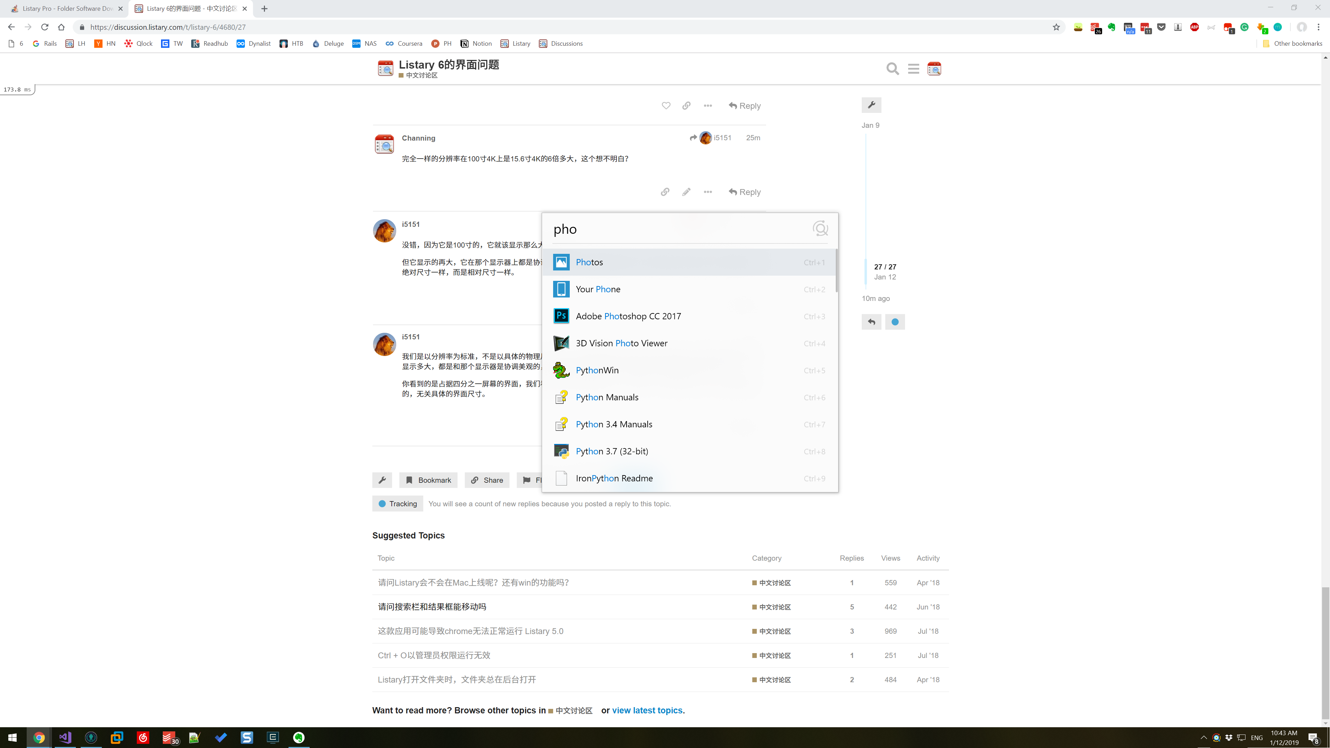The image size is (1330, 748).
Task: Click the Jan 9 timeline date
Action: pyautogui.click(x=870, y=125)
